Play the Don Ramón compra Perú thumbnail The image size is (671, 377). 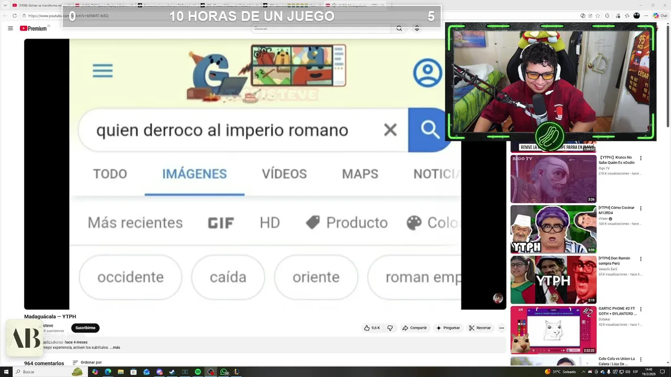click(554, 280)
